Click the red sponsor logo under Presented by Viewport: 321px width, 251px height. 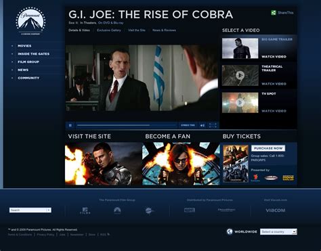(255, 178)
